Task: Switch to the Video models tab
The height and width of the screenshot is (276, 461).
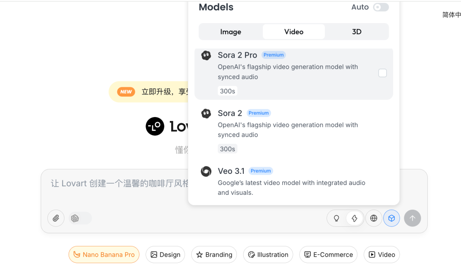Action: click(294, 32)
